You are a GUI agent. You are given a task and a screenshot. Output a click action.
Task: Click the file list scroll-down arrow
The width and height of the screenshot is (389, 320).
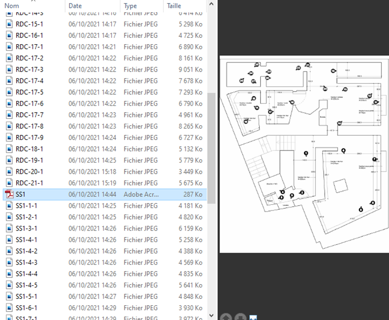[x=211, y=316]
